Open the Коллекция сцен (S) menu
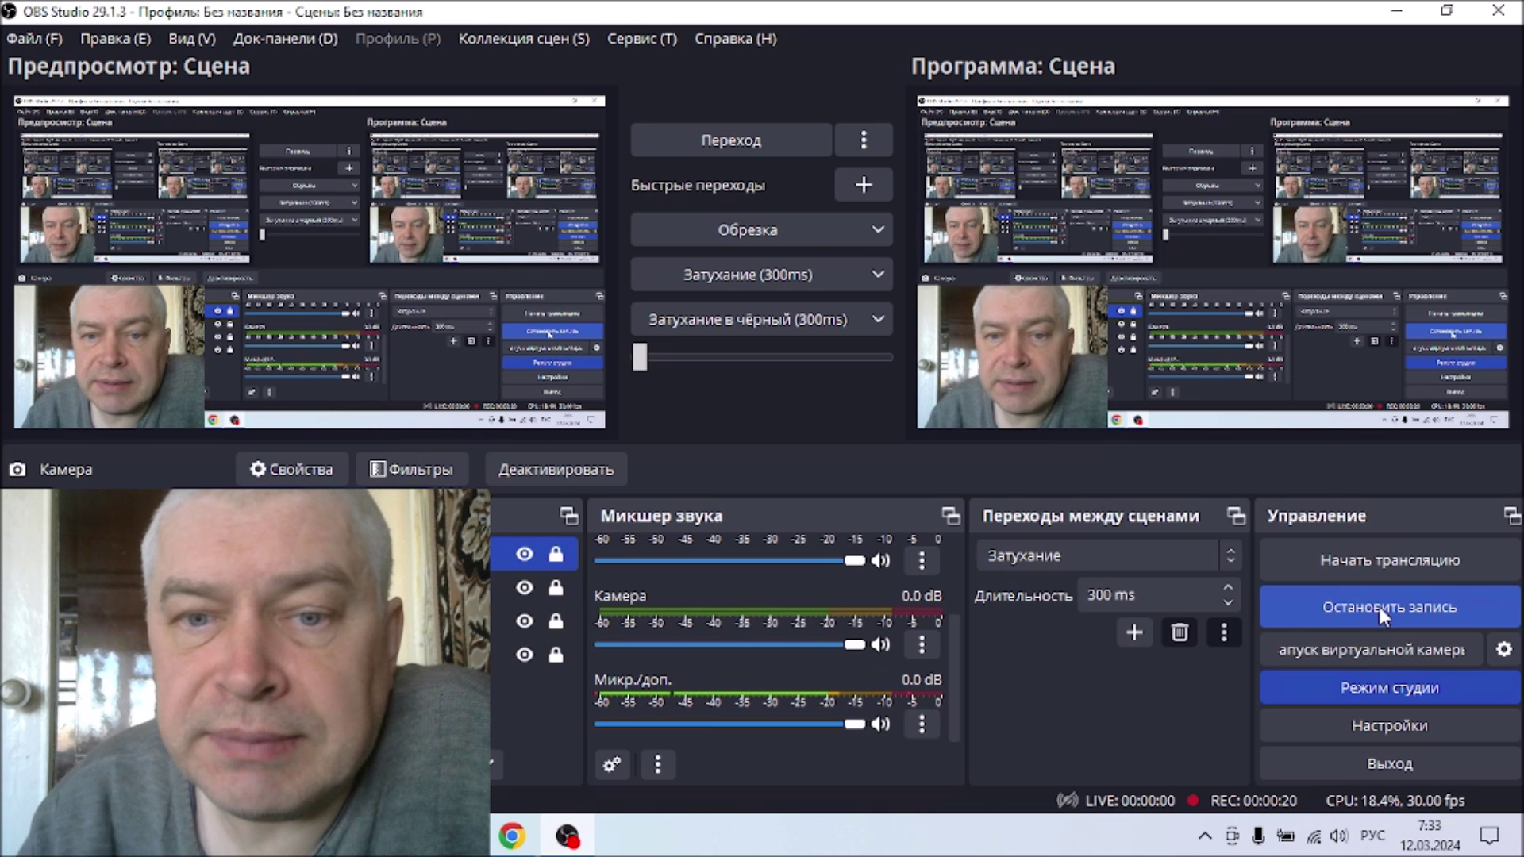The width and height of the screenshot is (1524, 857). [x=523, y=38]
